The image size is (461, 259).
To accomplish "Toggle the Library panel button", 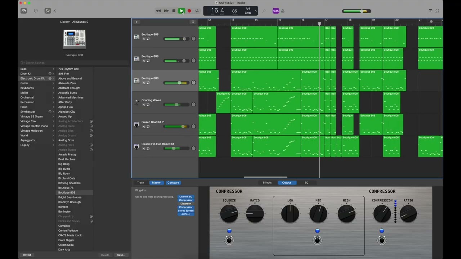I will [x=24, y=11].
